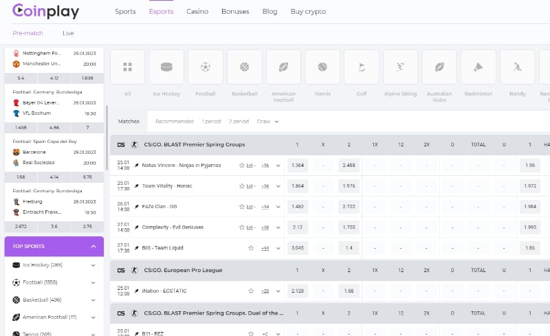Expand Natus Vincere - Ninjas in Pyjamas markets chevron
The width and height of the screenshot is (550, 336).
(278, 166)
